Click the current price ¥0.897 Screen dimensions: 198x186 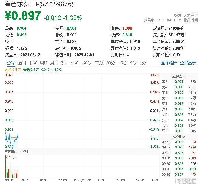pyautogui.click(x=23, y=16)
